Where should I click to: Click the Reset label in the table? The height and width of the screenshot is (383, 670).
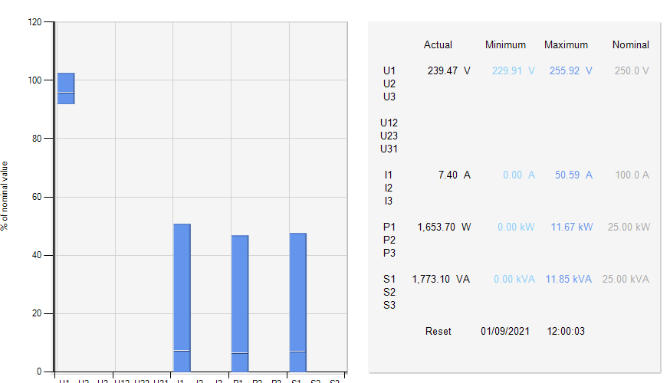tap(438, 331)
